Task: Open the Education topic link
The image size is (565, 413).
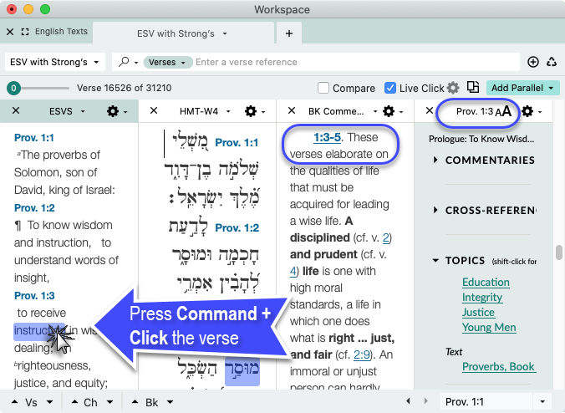Action: tap(486, 283)
